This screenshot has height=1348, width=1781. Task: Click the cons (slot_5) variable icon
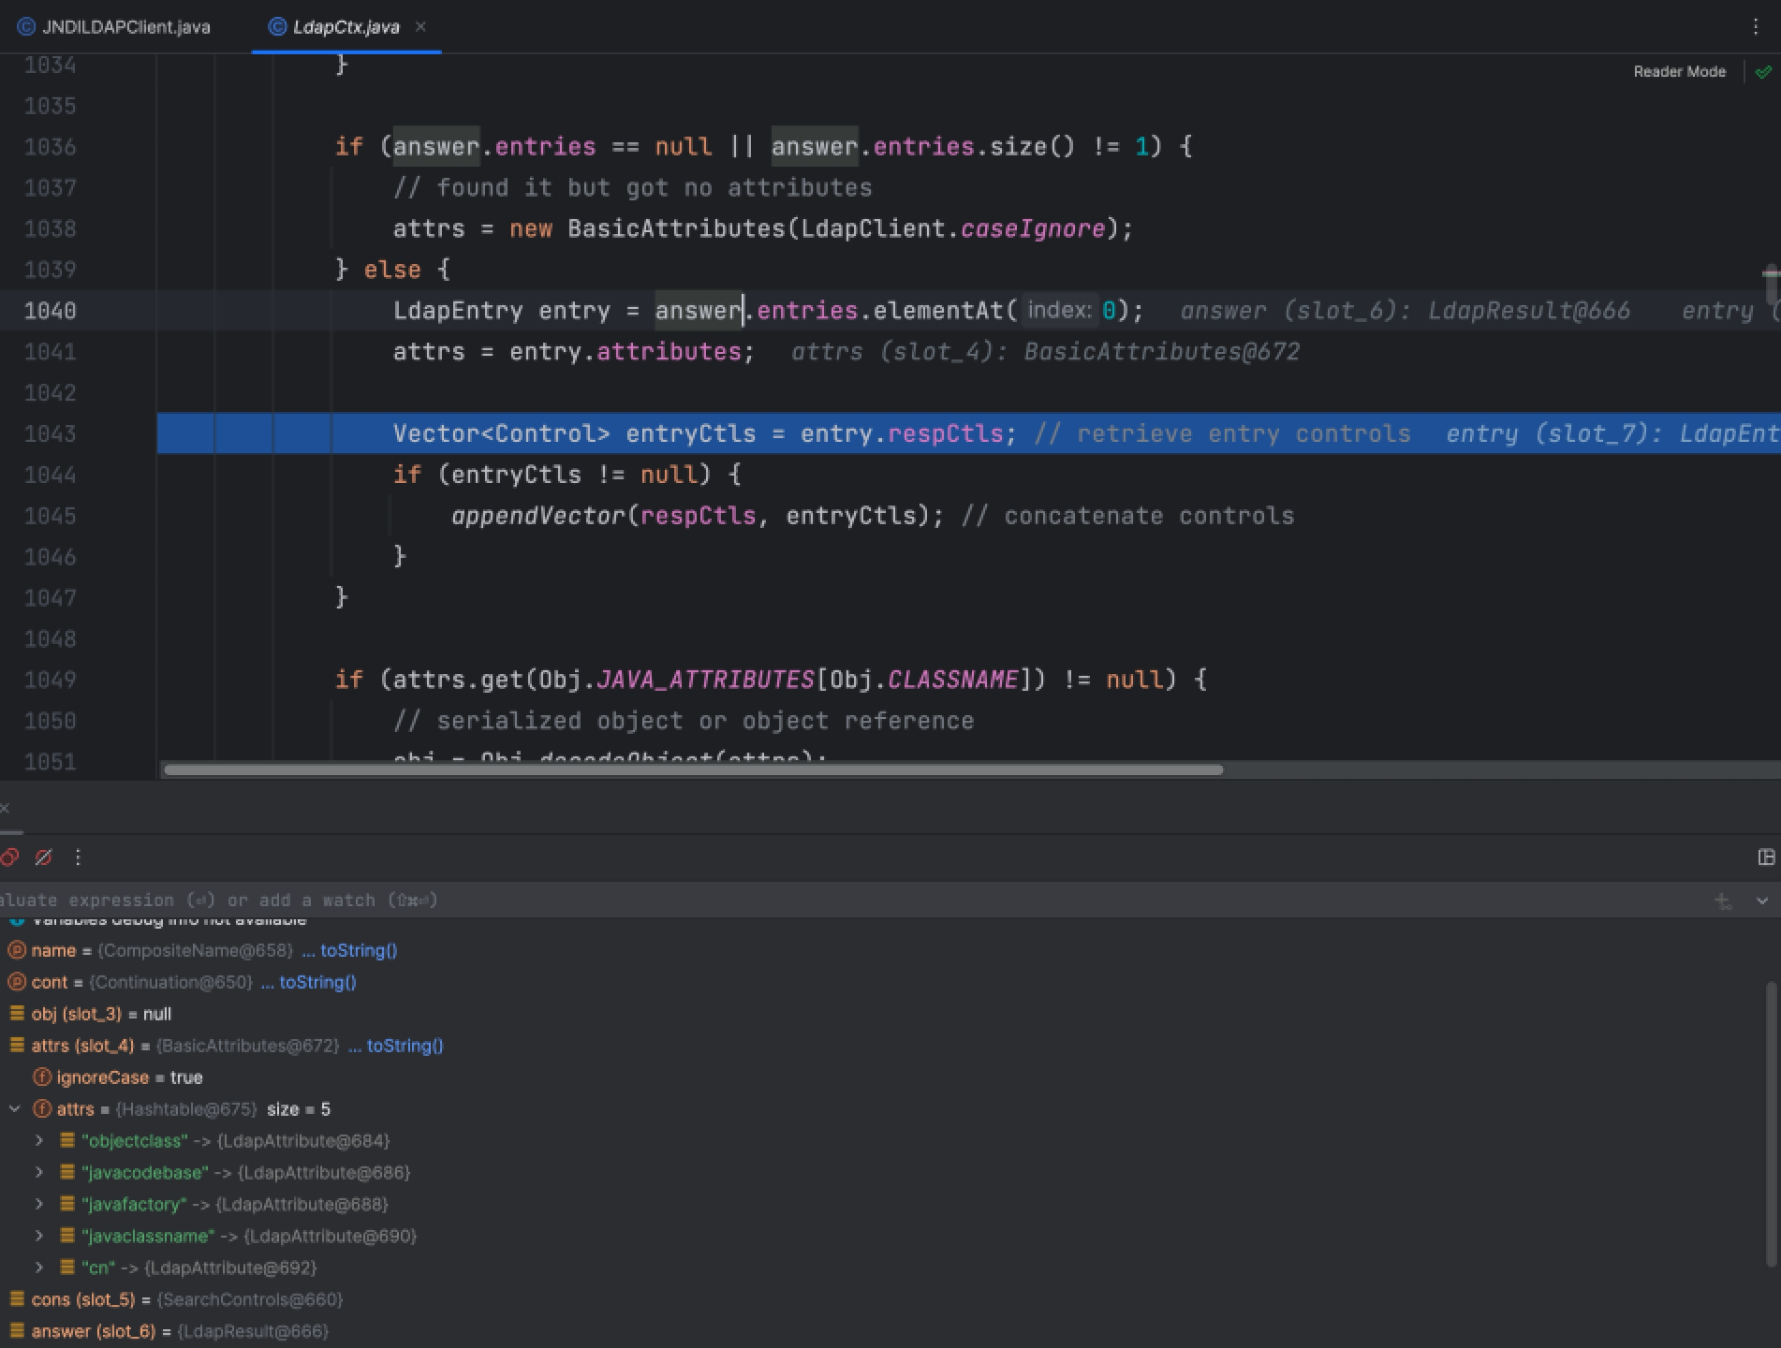pyautogui.click(x=16, y=1300)
